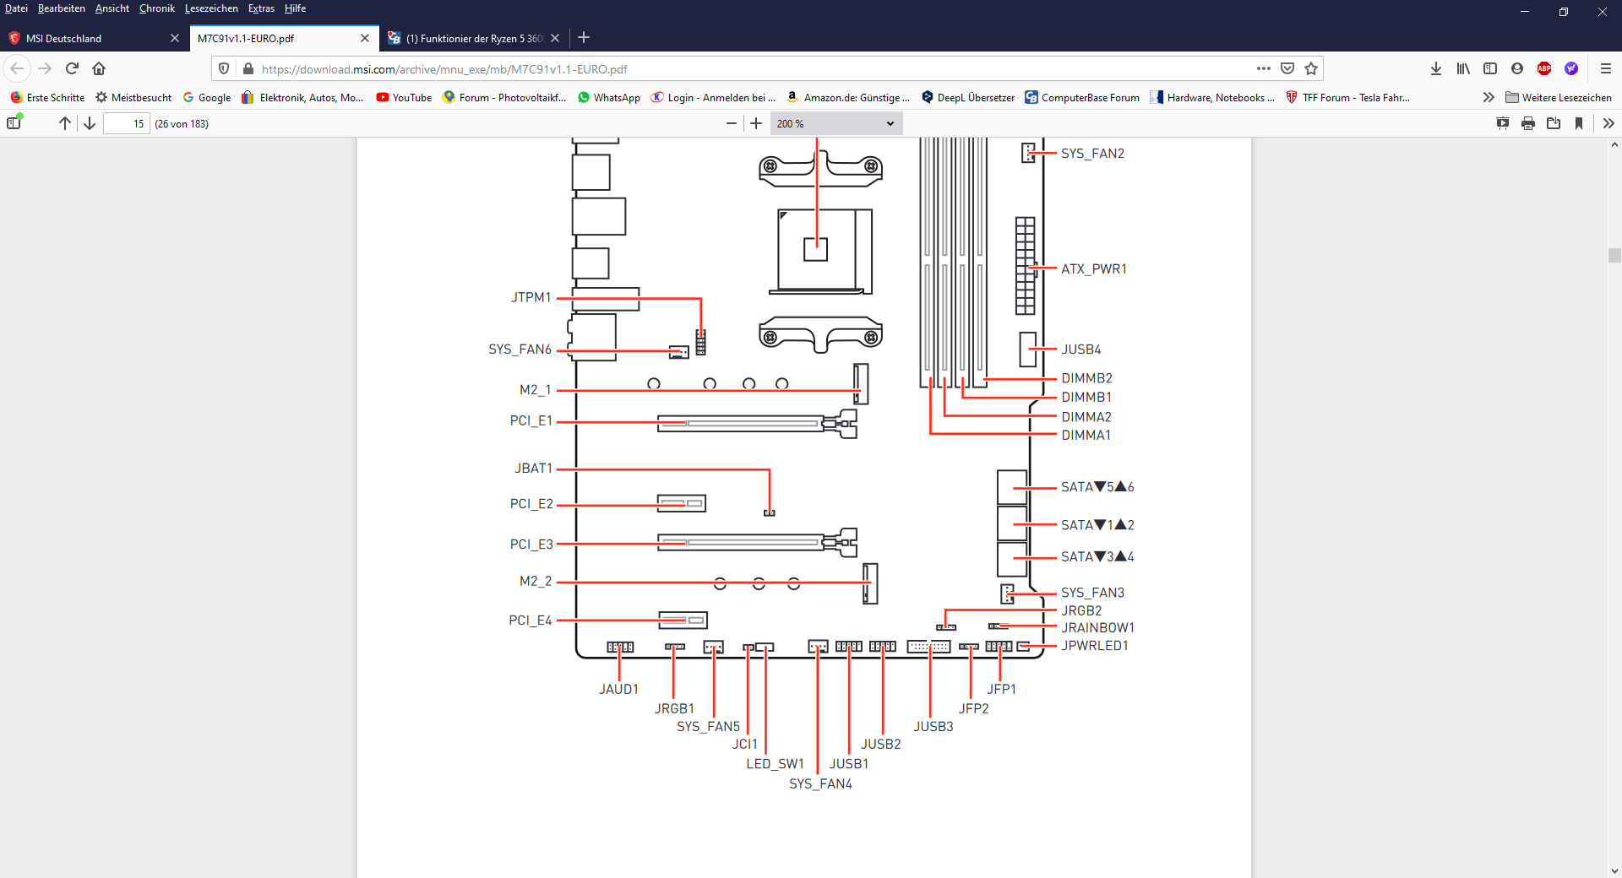Close the M7C91v1.1-EURO.pdf tab

pos(365,38)
